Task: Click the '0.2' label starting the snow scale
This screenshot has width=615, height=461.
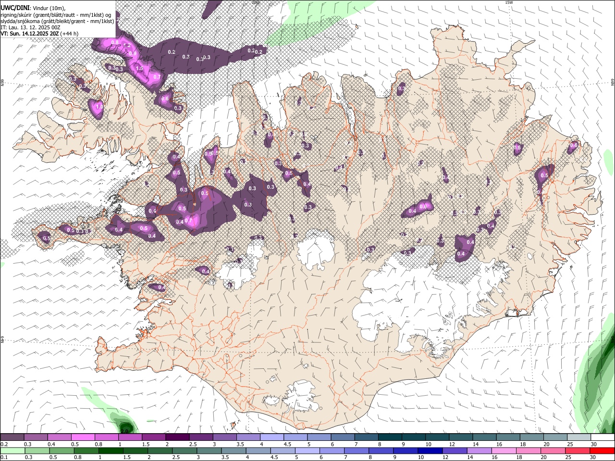Action: (4, 444)
